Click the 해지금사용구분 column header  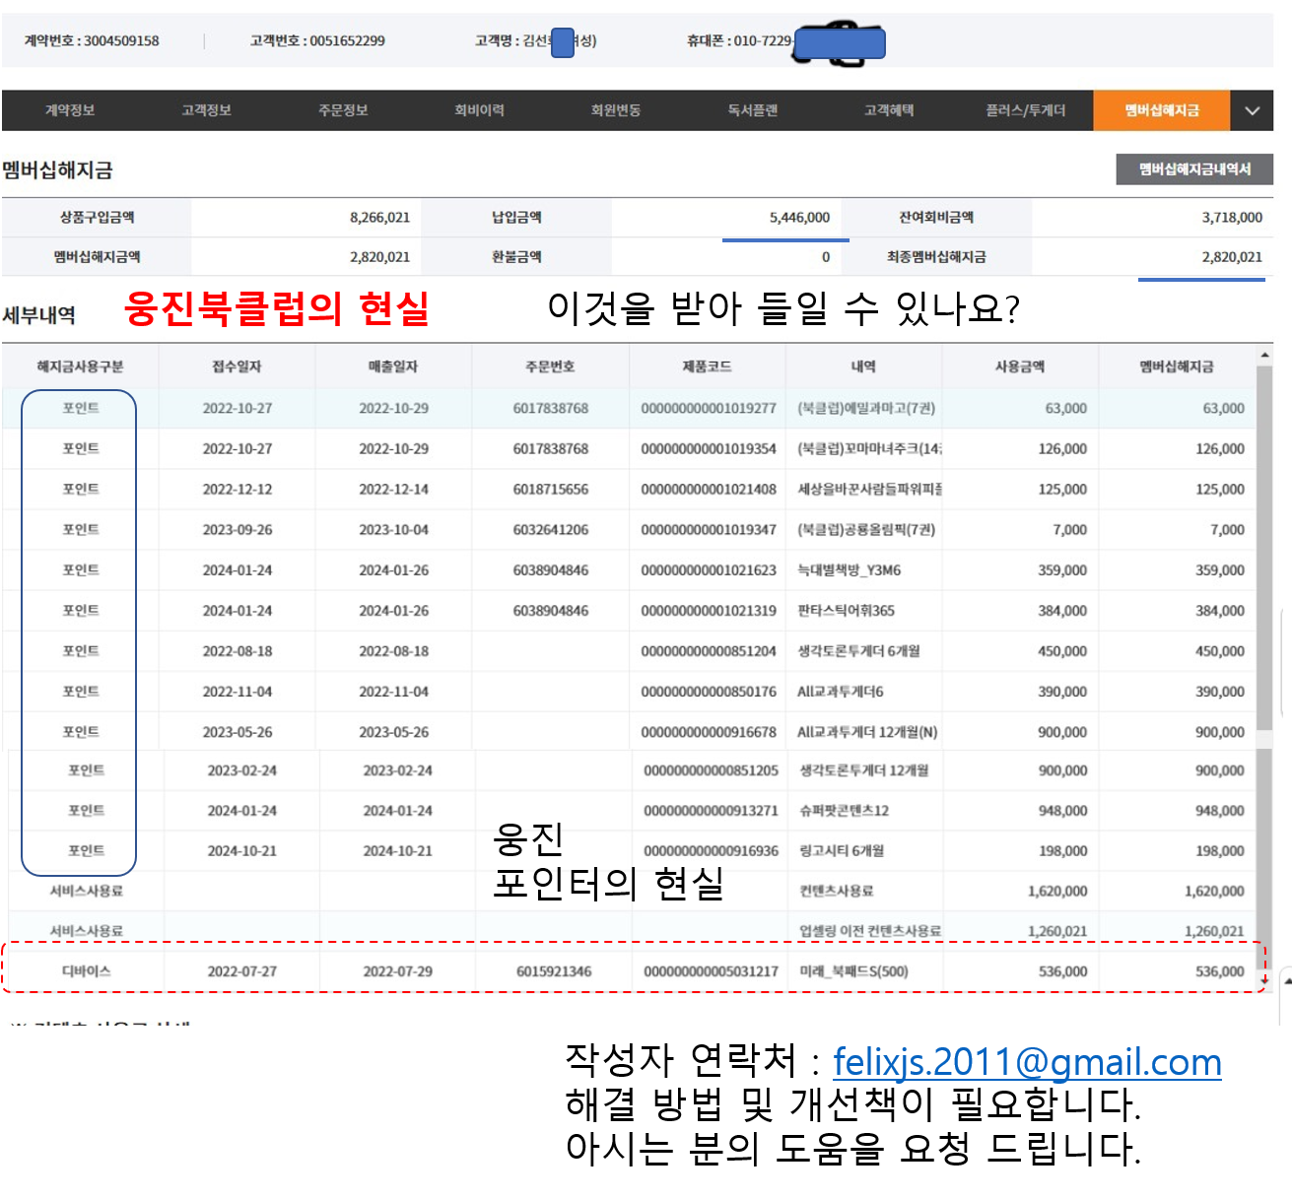click(80, 366)
